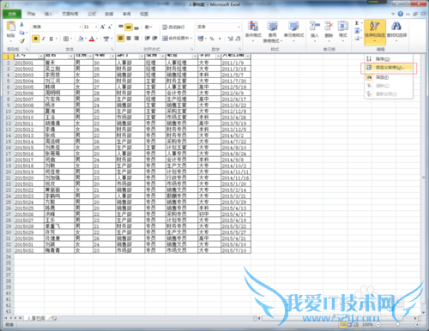429x331 pixels.
Task: Toggle bottom vertical alignment
Action: pos(136,27)
